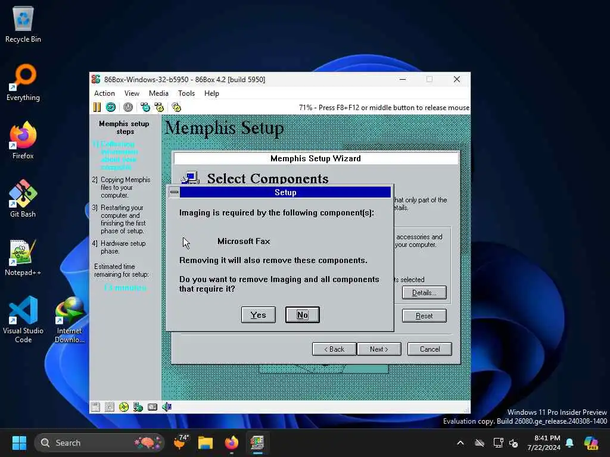
Task: Open Recycle Bin desktop icon
Action: point(23,24)
